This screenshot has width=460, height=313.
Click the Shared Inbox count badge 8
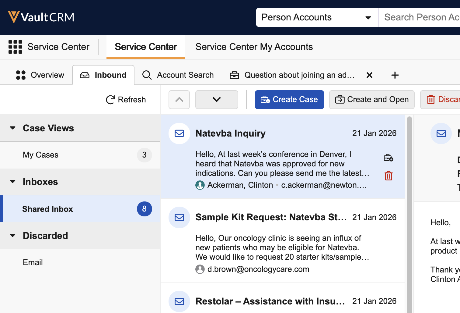click(144, 209)
